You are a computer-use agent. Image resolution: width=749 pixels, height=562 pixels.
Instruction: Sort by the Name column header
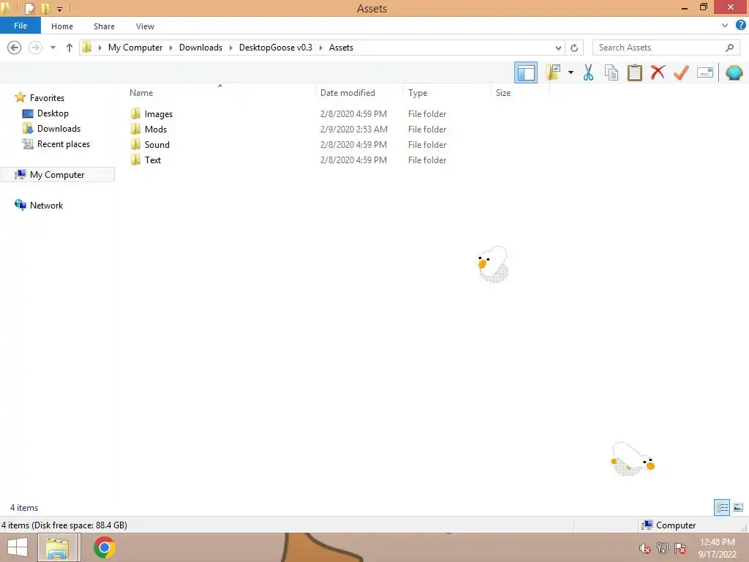click(141, 93)
